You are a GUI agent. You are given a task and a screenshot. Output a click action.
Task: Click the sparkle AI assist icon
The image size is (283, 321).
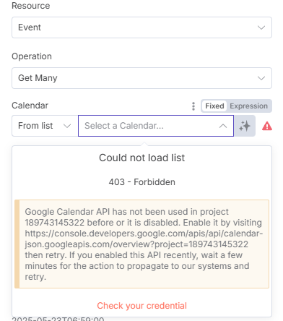click(x=245, y=126)
